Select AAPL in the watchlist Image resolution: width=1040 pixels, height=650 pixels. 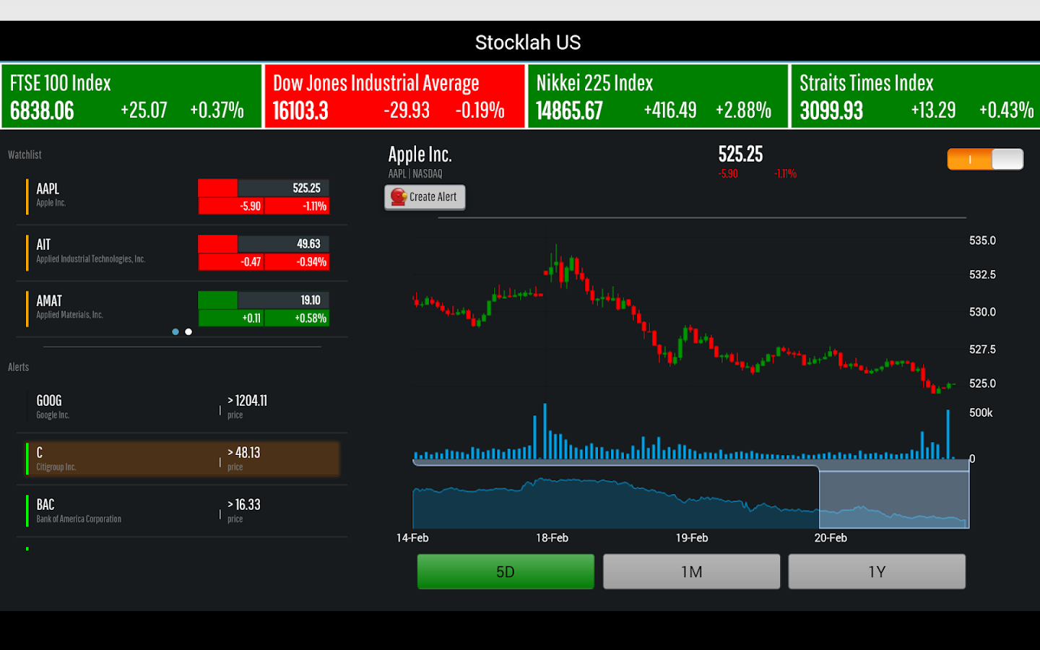pyautogui.click(x=182, y=196)
